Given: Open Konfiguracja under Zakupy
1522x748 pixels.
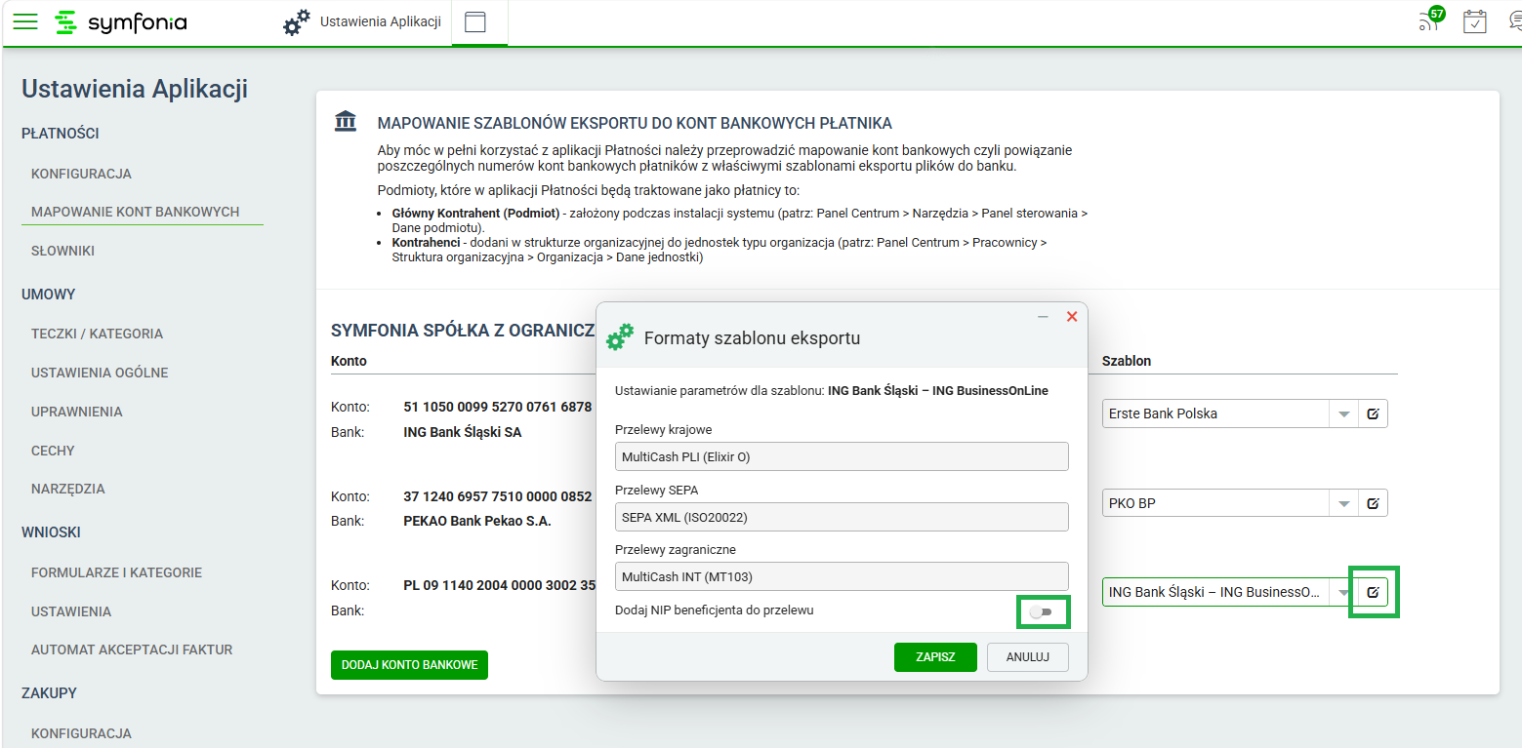Looking at the screenshot, I should pos(81,733).
